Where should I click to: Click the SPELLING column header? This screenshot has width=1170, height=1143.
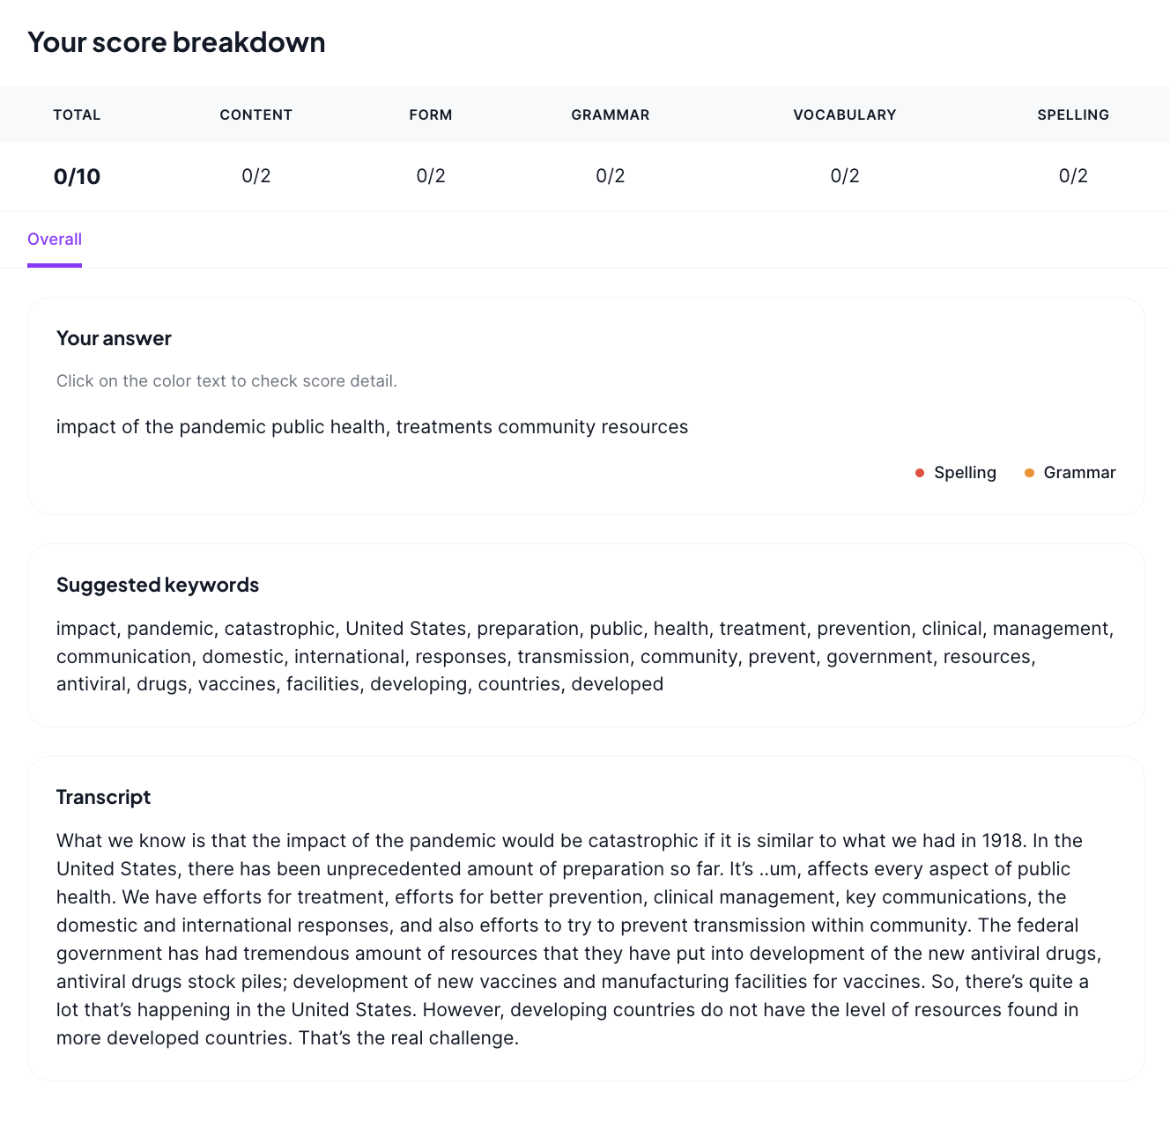tap(1073, 114)
